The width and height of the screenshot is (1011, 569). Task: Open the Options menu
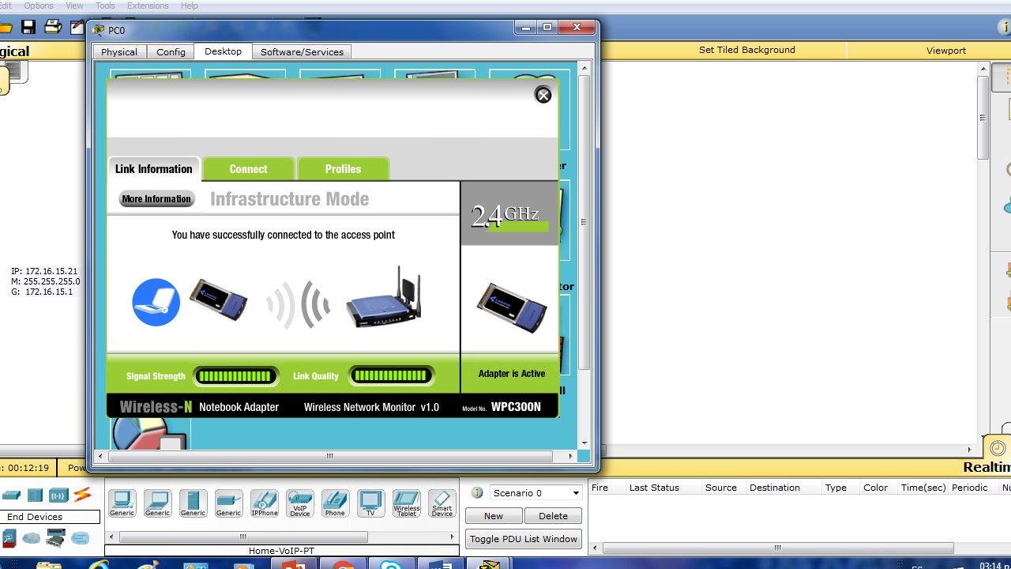click(38, 6)
